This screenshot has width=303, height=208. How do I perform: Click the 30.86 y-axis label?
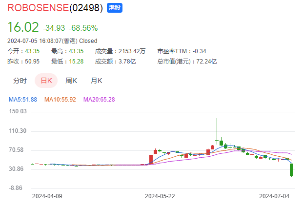(16, 169)
